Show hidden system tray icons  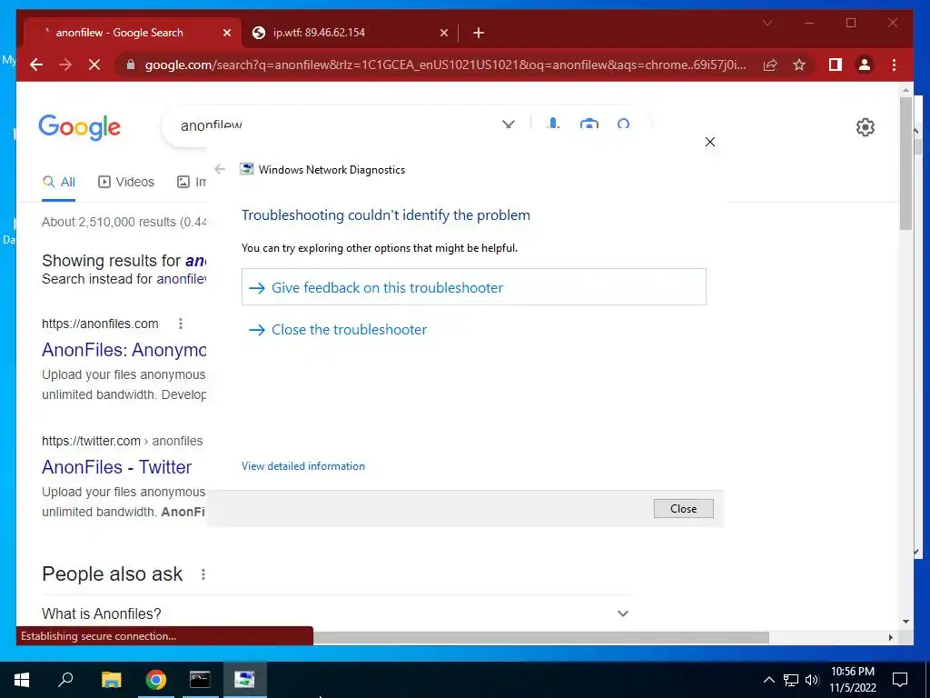point(768,680)
